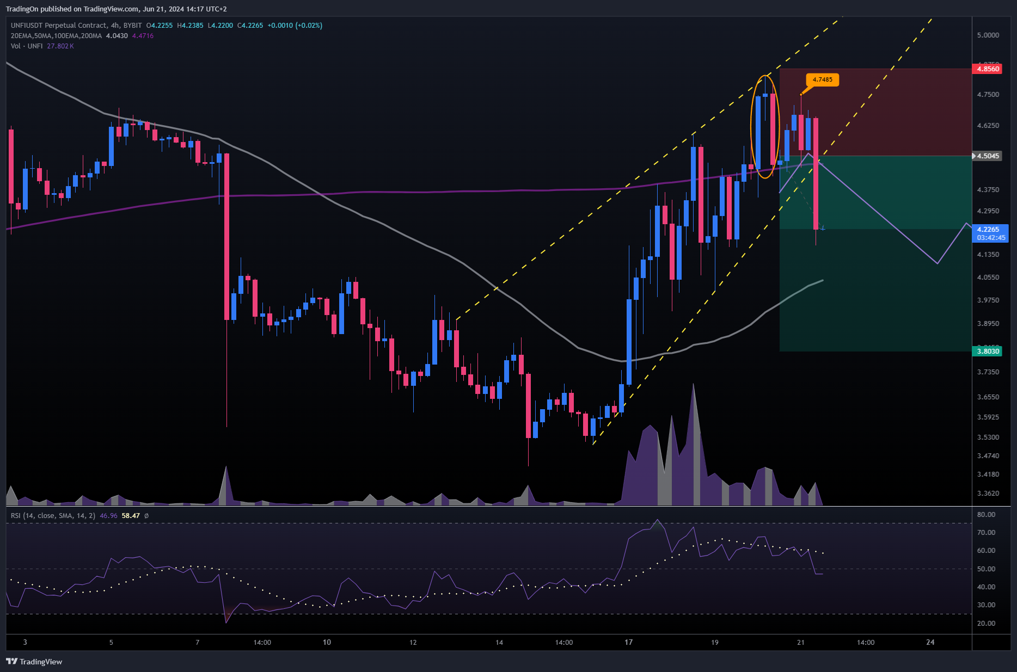Click the orange 4.7485 price callout
Image resolution: width=1017 pixels, height=672 pixels.
tap(822, 79)
